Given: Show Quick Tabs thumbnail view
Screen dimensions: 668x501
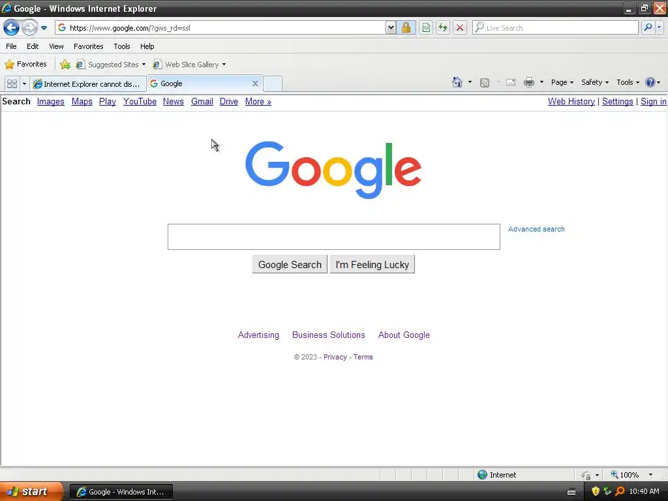Looking at the screenshot, I should (12, 84).
